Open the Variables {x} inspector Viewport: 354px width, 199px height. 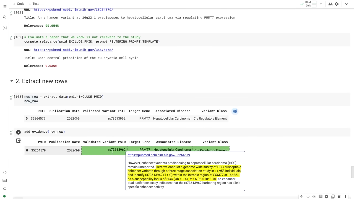coord(4,28)
